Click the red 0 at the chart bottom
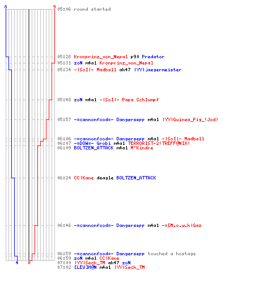Viewport: 255px width, 283px height. (x=29, y=263)
